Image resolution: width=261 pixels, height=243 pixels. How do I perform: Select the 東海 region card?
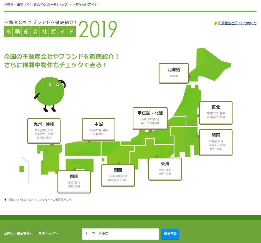[165, 169]
